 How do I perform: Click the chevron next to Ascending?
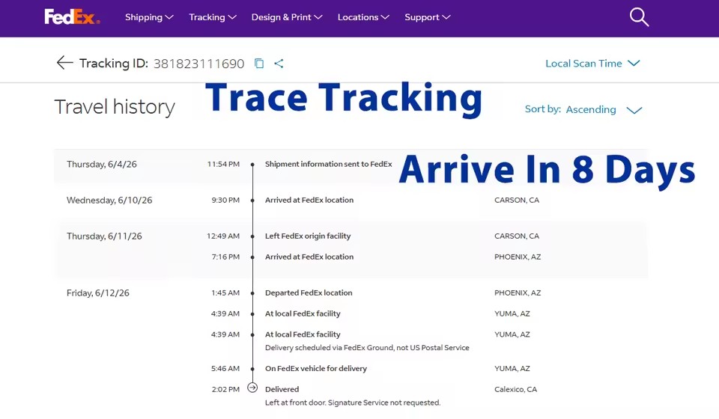coord(634,110)
